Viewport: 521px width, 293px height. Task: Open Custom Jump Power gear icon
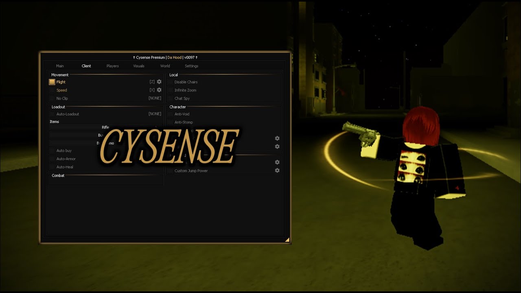[x=277, y=171]
